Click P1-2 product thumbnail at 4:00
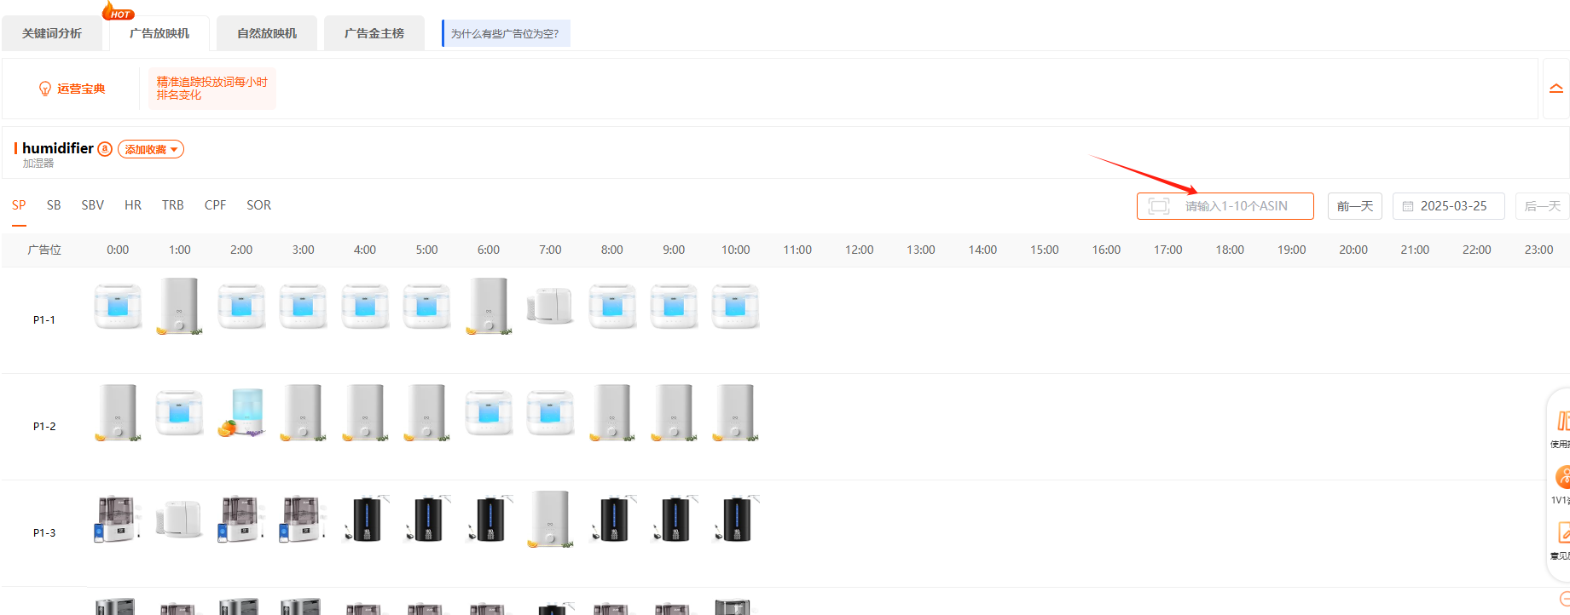 (365, 412)
